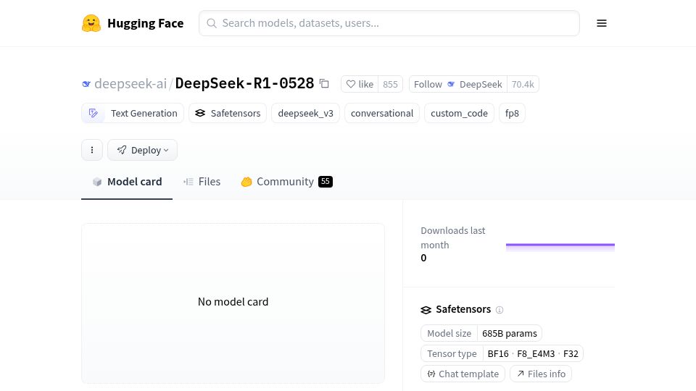The width and height of the screenshot is (696, 391).
Task: Click the Tensor type BF16 value
Action: pyautogui.click(x=498, y=354)
